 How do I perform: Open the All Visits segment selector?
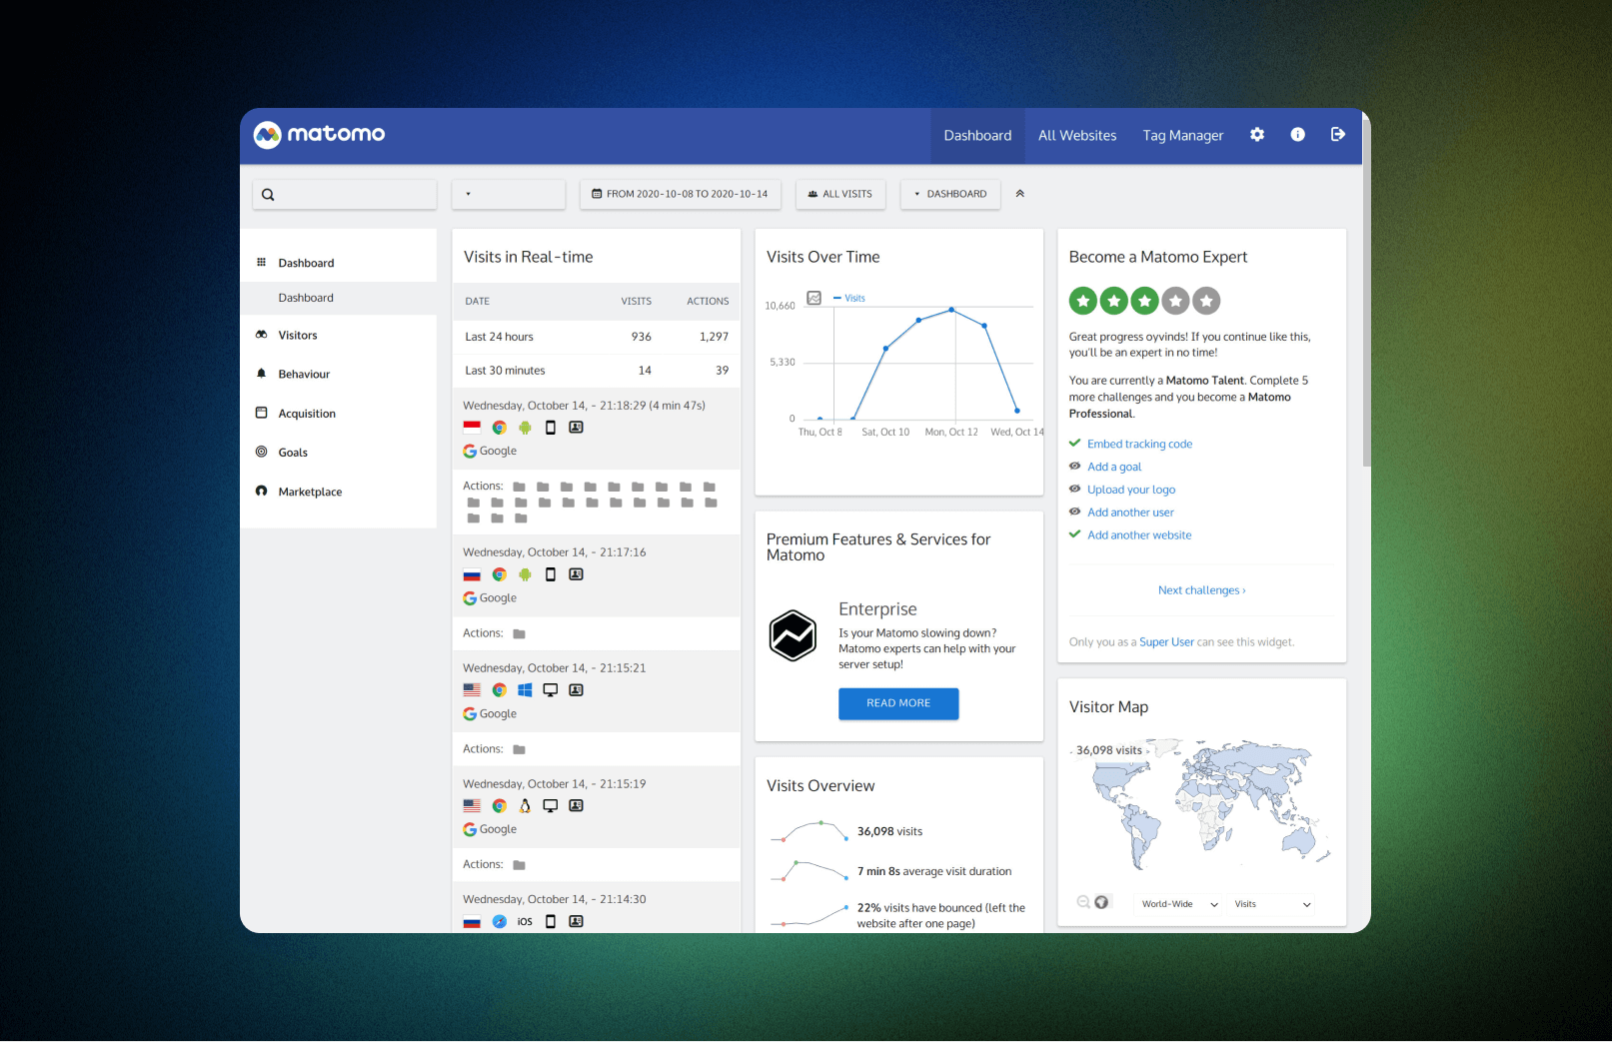(840, 195)
